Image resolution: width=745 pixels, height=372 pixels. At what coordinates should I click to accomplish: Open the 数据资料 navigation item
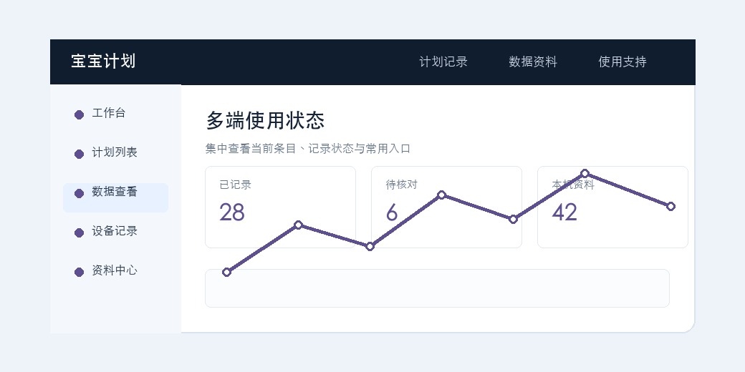[x=533, y=62]
